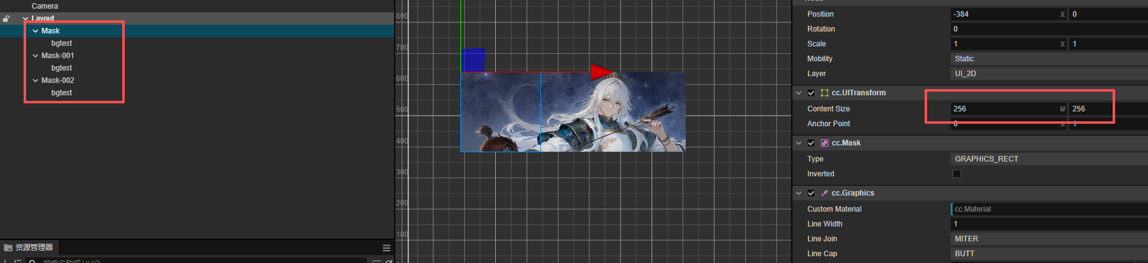Viewport: 1148px width, 263px height.
Task: Click the Line Join label
Action: (822, 239)
